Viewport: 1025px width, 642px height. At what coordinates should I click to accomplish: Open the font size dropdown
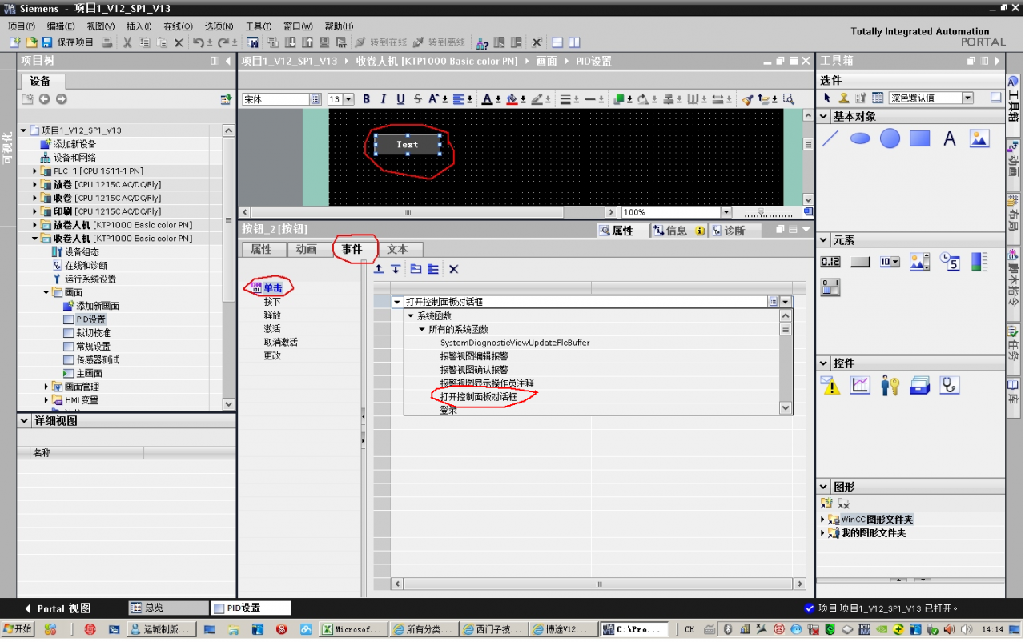(349, 99)
